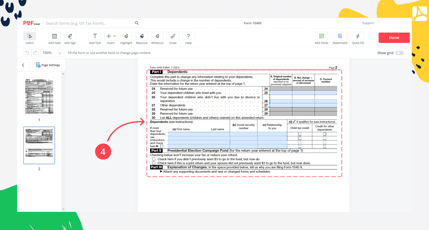429x230 pixels.
Task: Open the Support link
Action: 368,23
